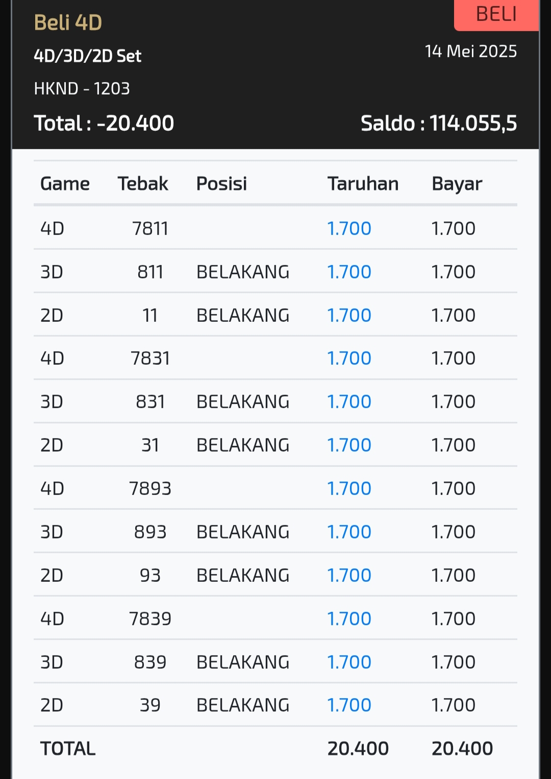Click the Taruhan value for 3D 839
Viewport: 551px width, 779px height.
point(349,662)
